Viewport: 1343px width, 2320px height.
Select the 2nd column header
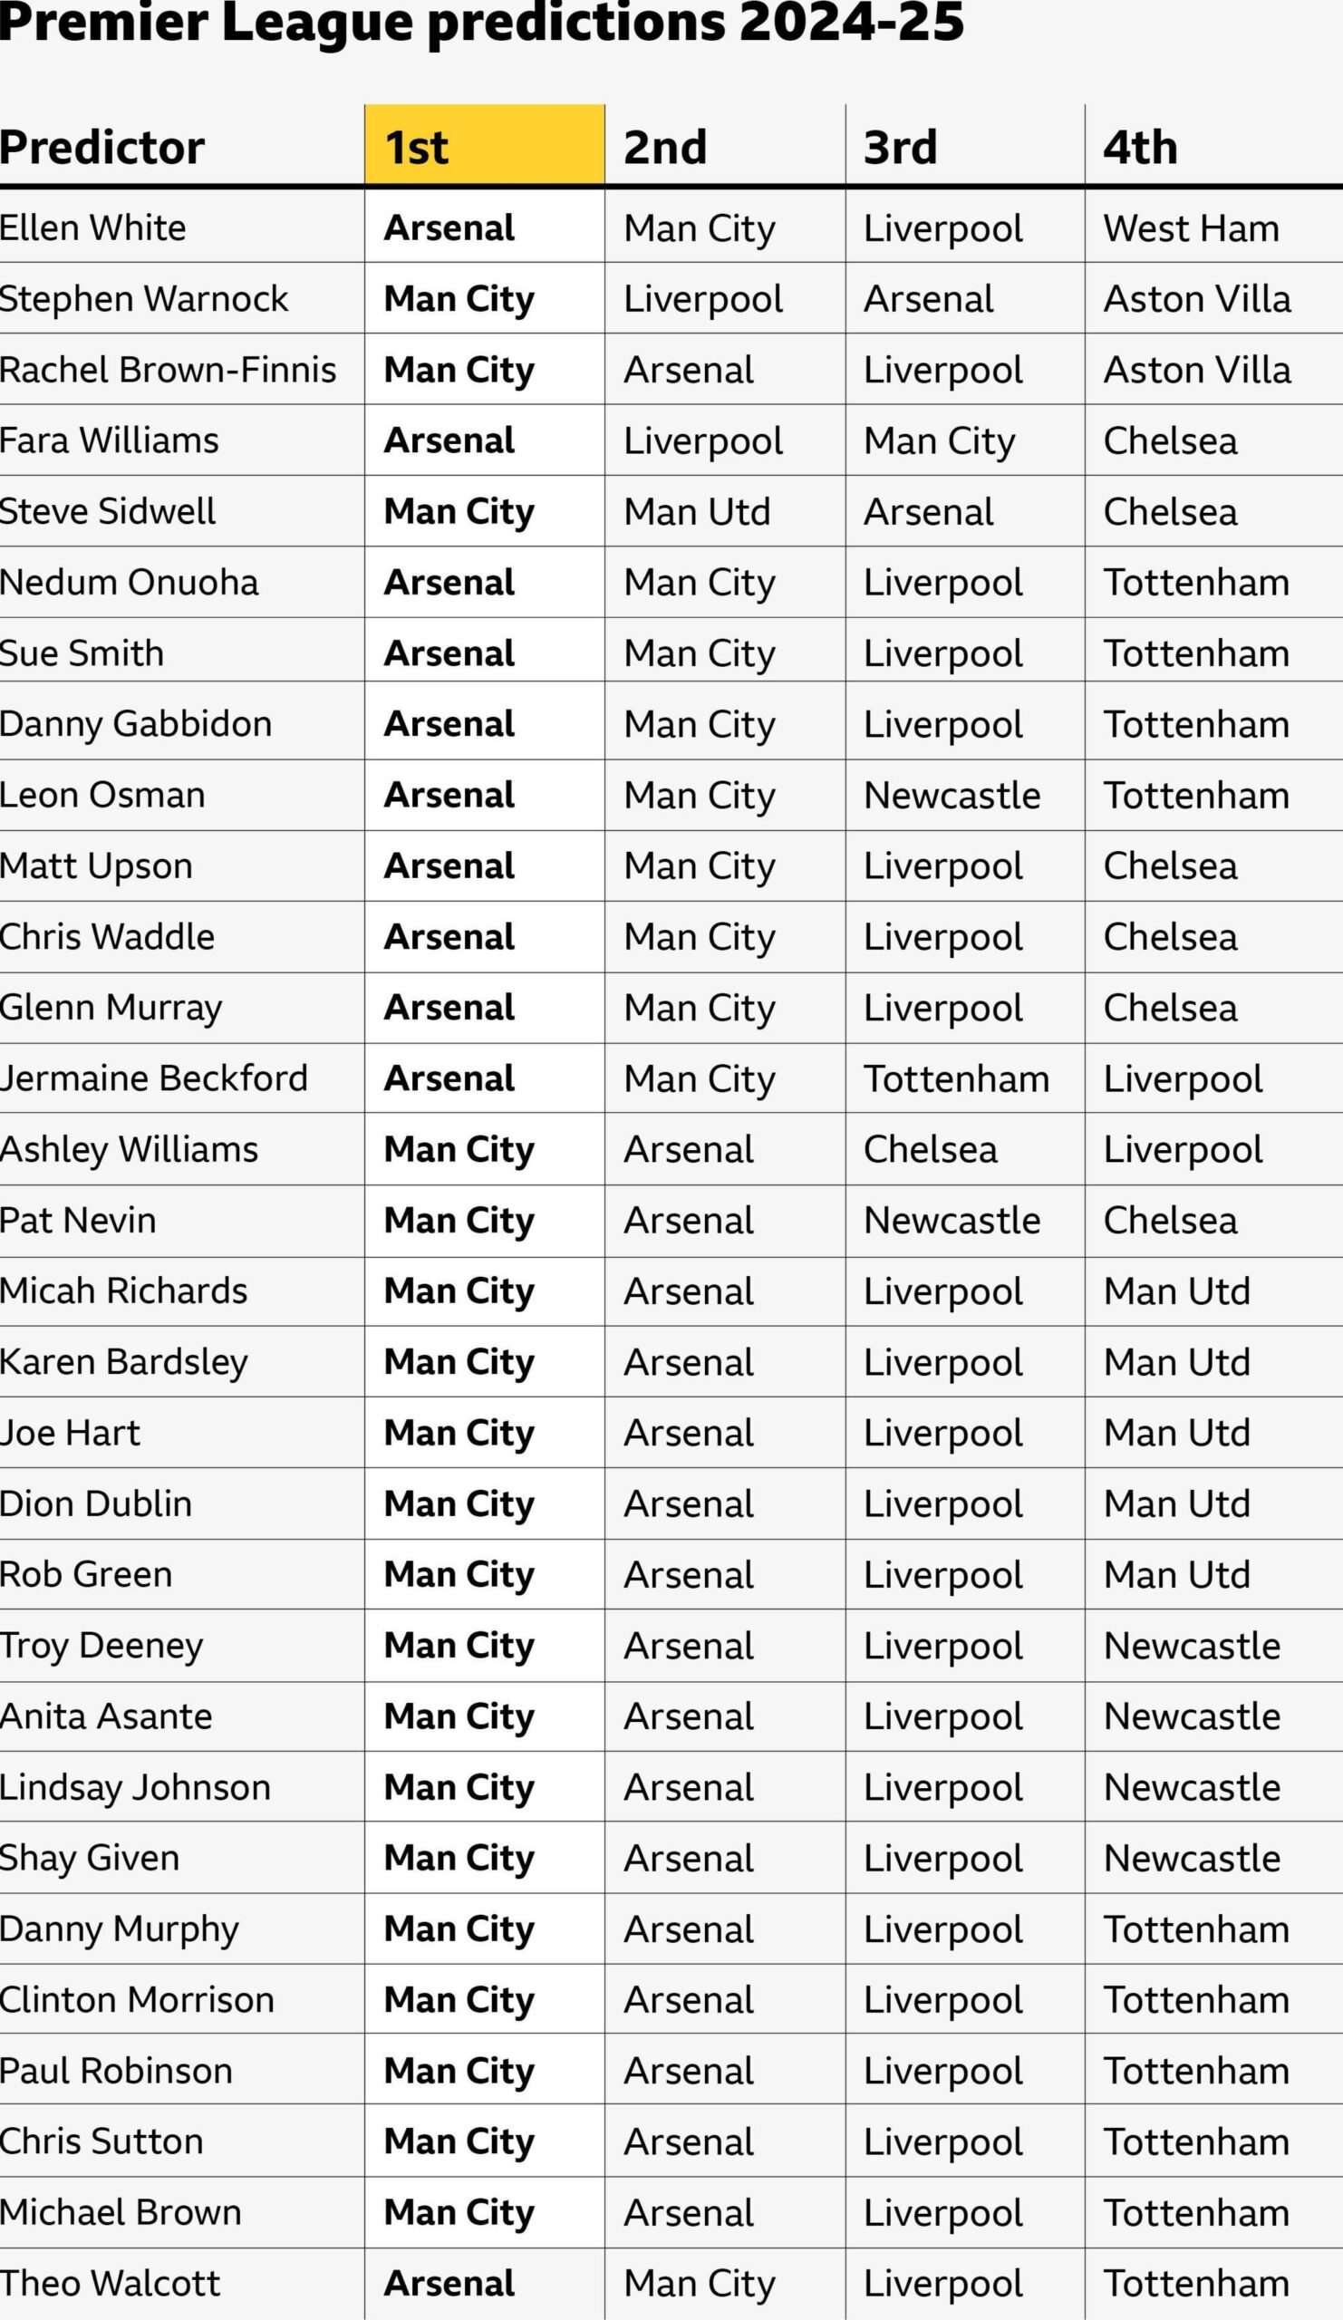pyautogui.click(x=665, y=148)
